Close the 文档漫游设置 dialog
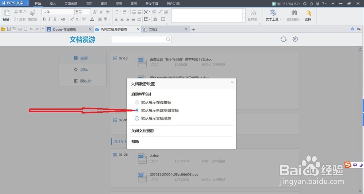This screenshot has height=194, width=364. 232,82
